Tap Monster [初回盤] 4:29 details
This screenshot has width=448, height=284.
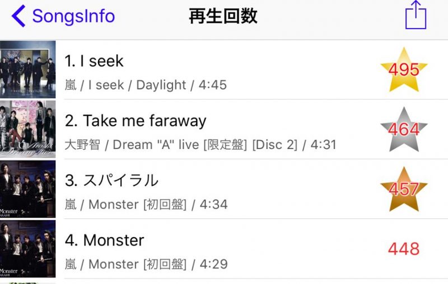[x=146, y=264]
